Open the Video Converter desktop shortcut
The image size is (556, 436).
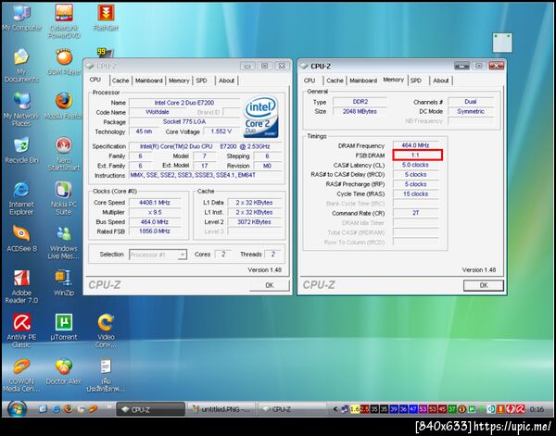pos(106,330)
